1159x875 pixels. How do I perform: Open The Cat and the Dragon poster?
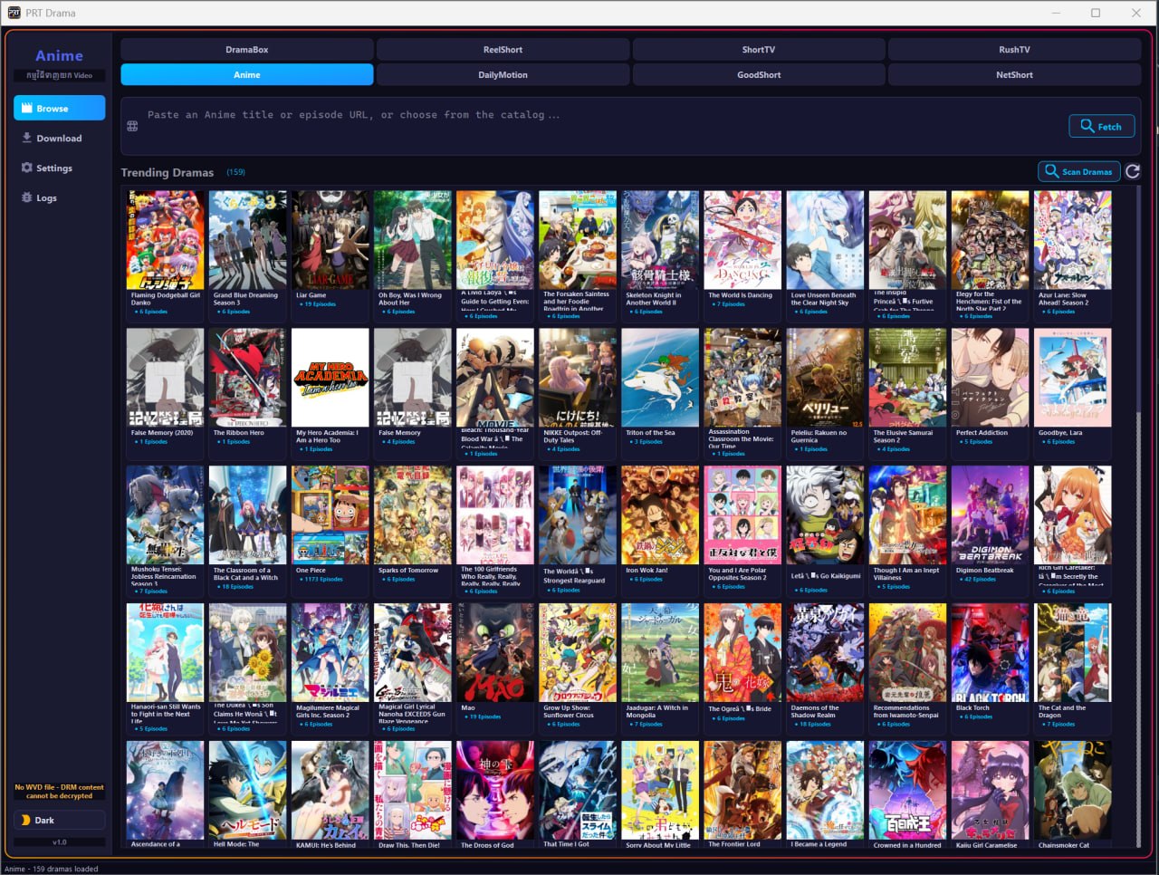[x=1073, y=652]
